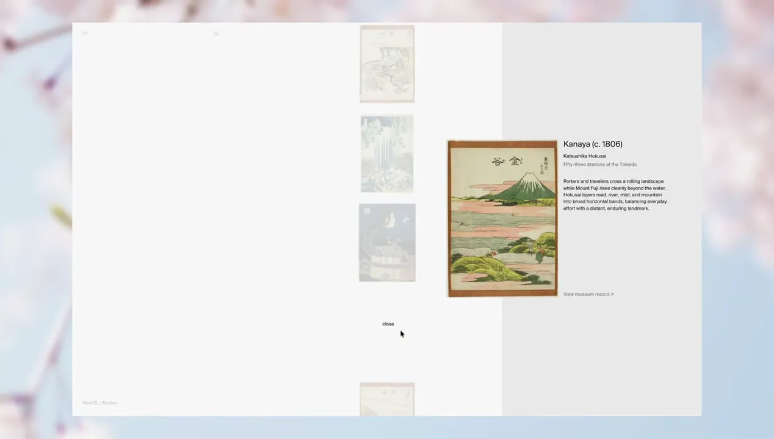Click the Katsushika Hokusai artist name
774x439 pixels.
[x=585, y=156]
